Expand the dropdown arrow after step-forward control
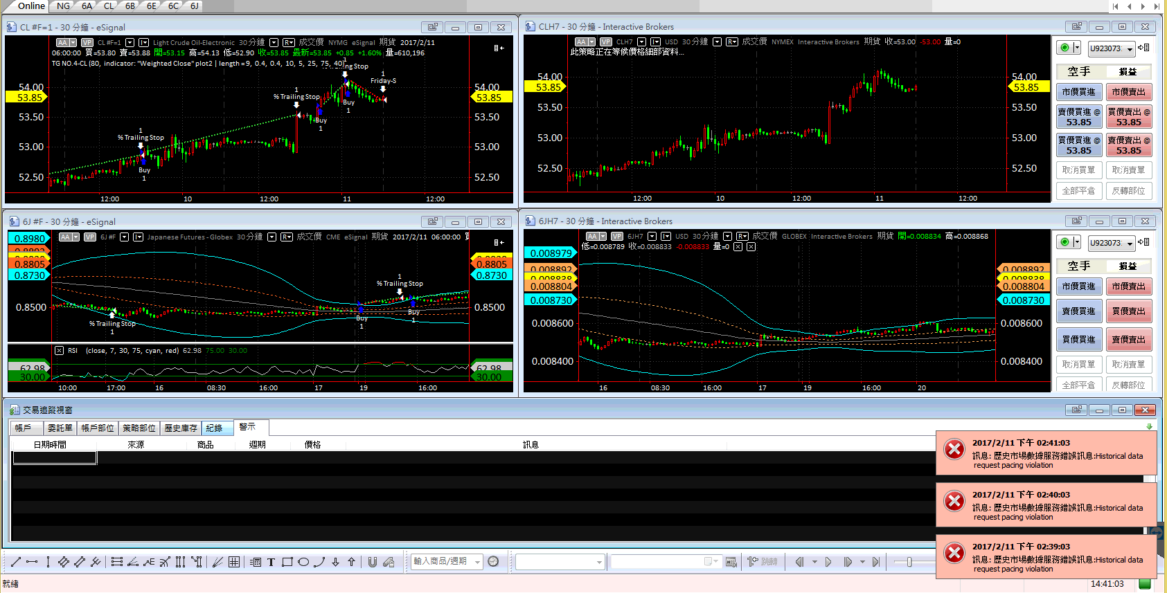This screenshot has width=1167, height=593. [x=862, y=562]
